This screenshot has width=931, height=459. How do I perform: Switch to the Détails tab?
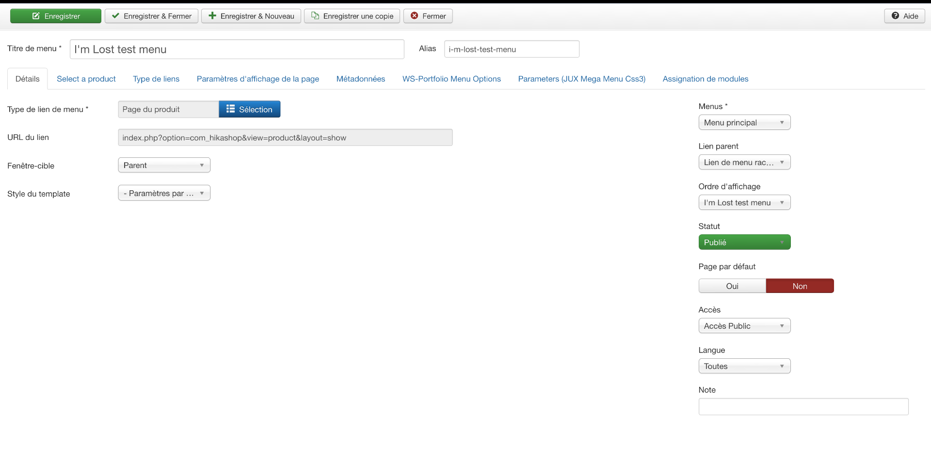(x=28, y=79)
